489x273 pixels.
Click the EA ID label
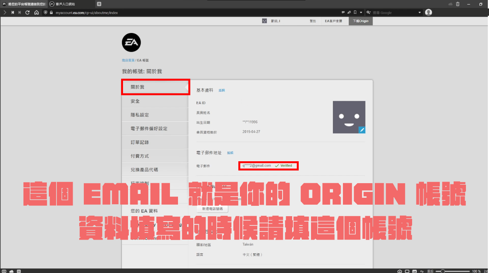(x=201, y=103)
